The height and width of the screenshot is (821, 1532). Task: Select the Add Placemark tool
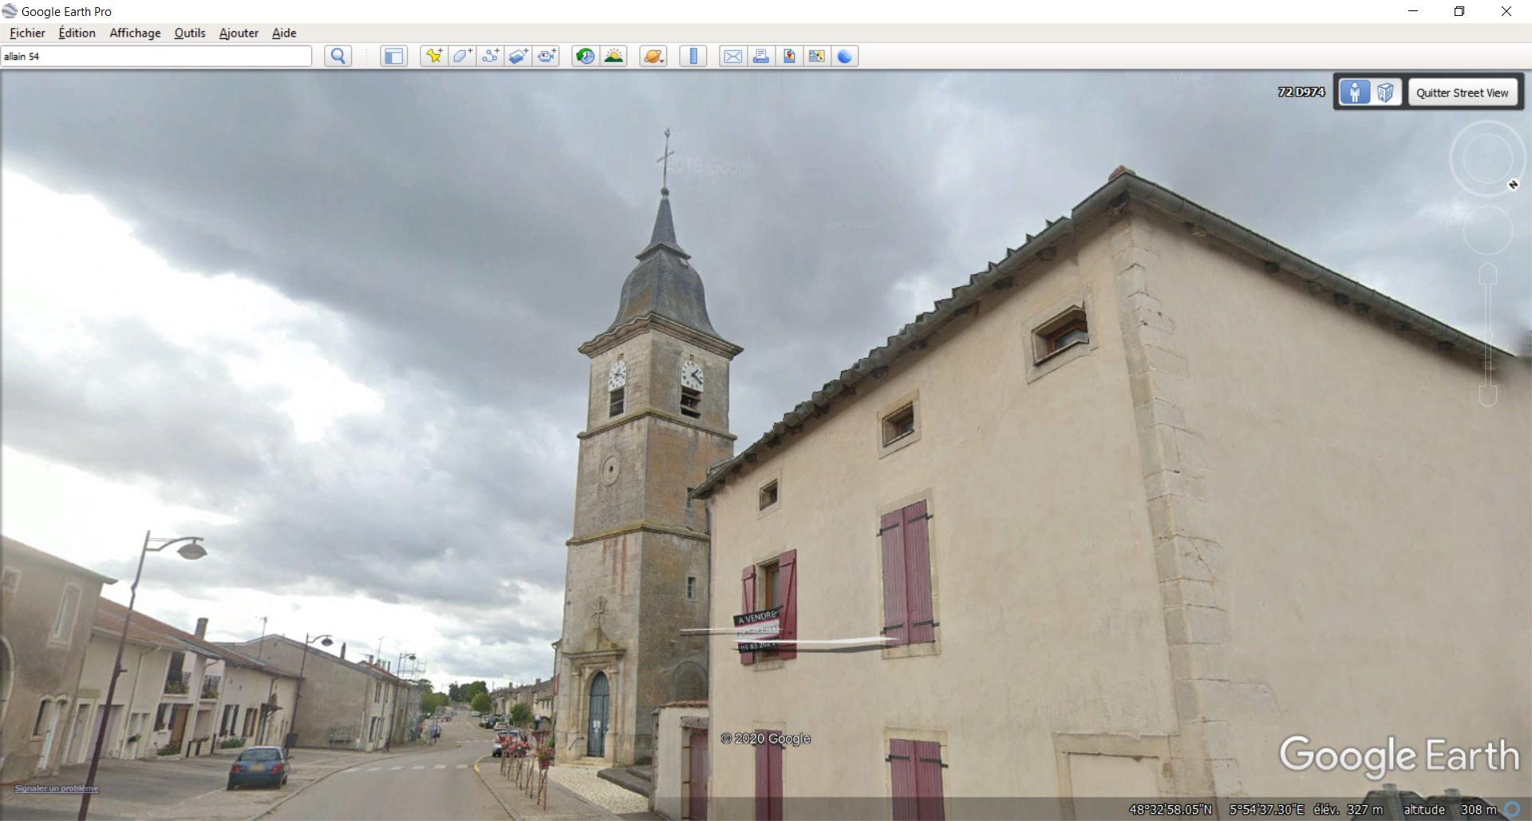point(432,56)
